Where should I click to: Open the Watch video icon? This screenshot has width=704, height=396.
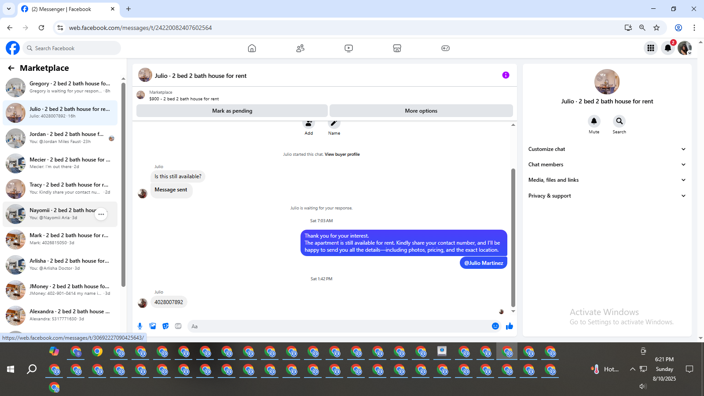348,48
